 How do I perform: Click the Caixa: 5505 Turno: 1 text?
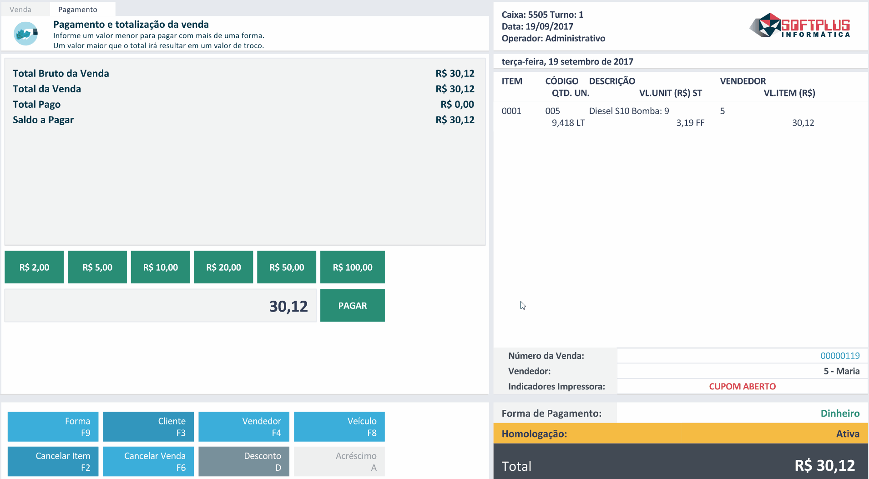[542, 15]
